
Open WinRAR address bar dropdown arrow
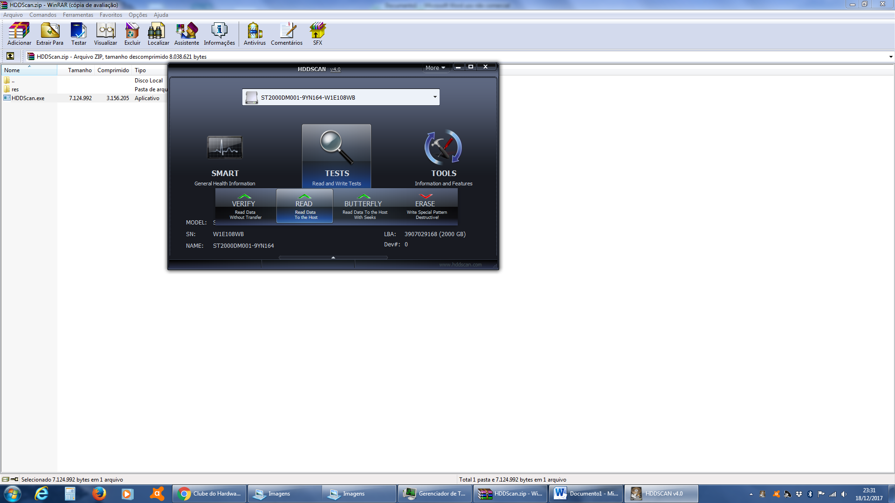click(890, 57)
